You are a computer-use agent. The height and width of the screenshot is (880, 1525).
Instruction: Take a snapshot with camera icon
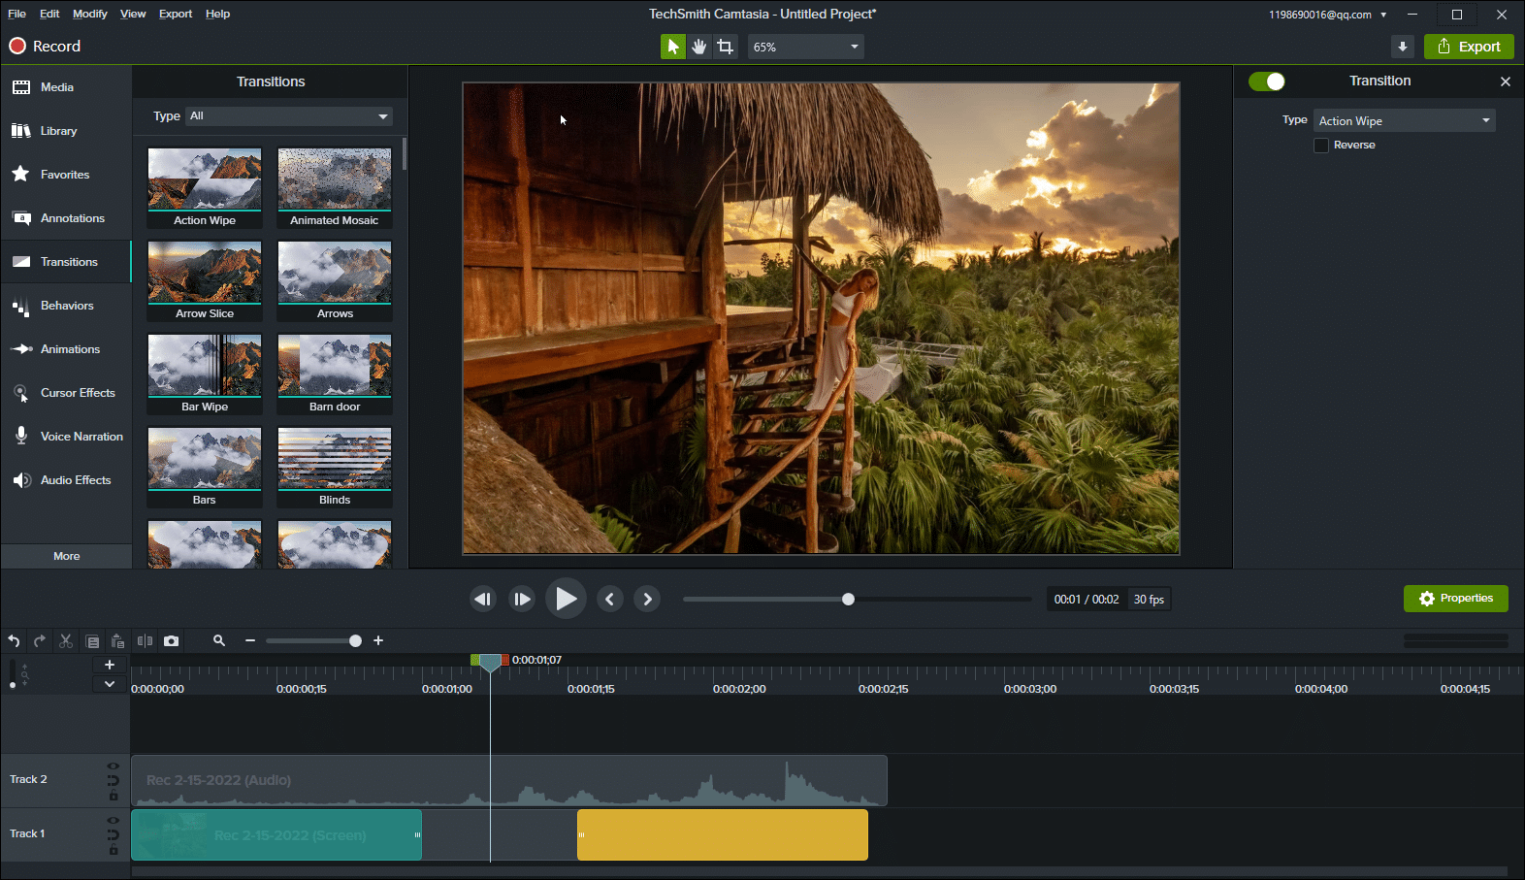tap(172, 641)
